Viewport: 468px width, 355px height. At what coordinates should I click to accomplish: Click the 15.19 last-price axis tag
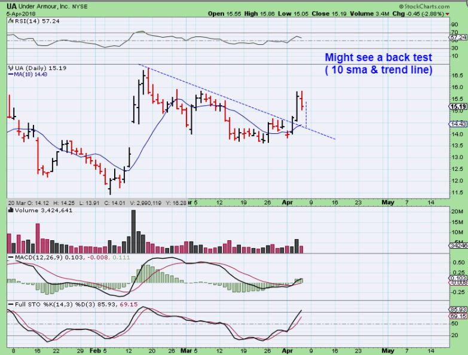458,107
